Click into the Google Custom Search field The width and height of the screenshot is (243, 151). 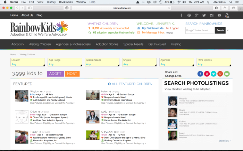(200, 30)
